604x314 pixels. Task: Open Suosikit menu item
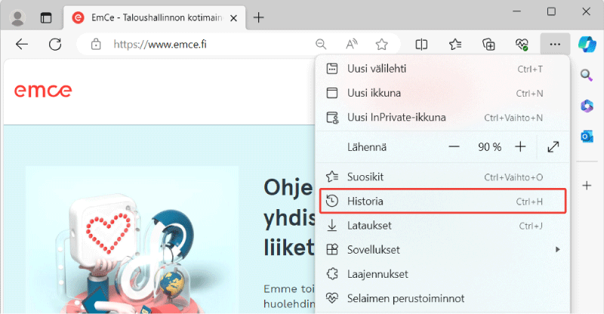(x=442, y=177)
